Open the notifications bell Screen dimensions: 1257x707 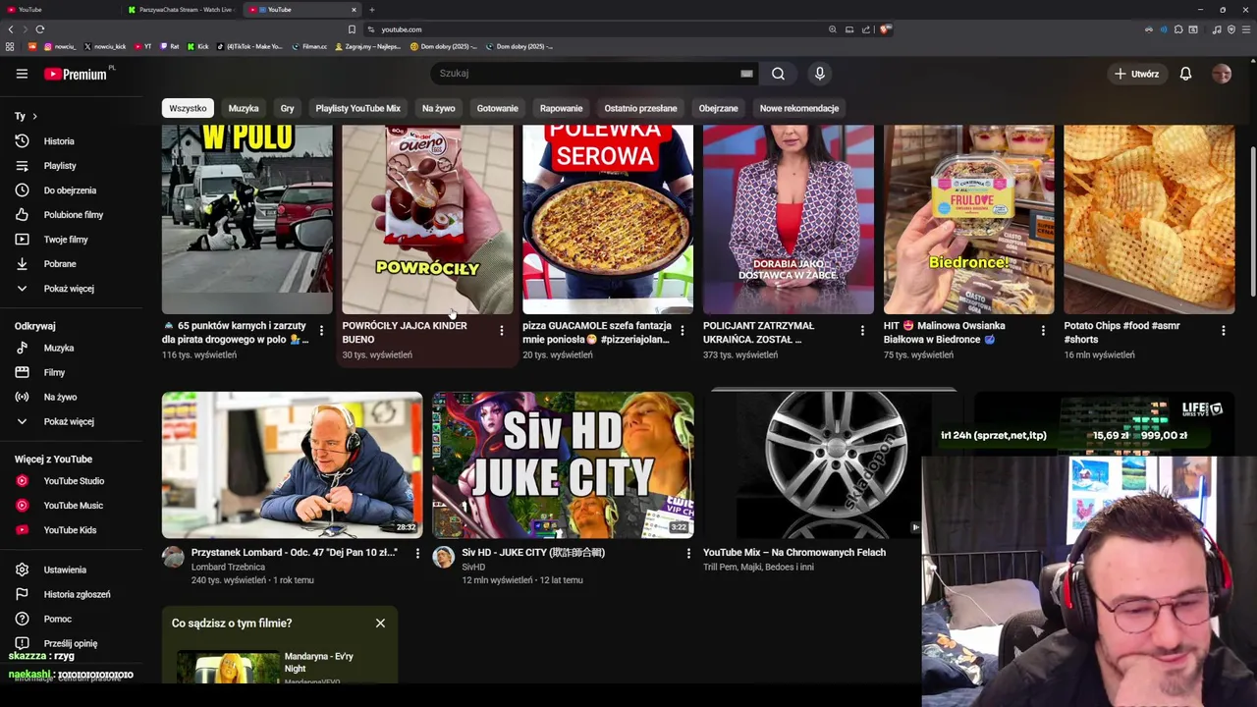coord(1185,74)
